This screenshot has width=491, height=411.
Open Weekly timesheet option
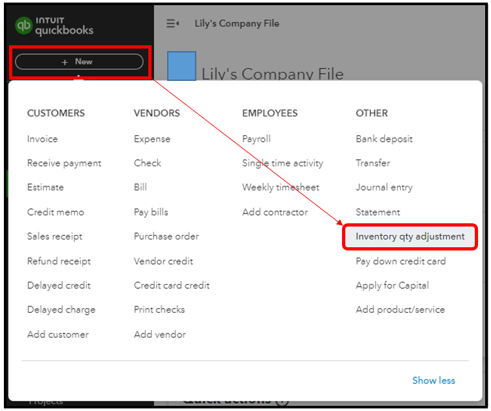(280, 187)
